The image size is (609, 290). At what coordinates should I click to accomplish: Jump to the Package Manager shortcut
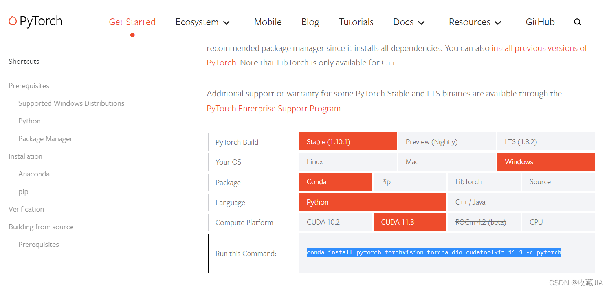(x=45, y=139)
